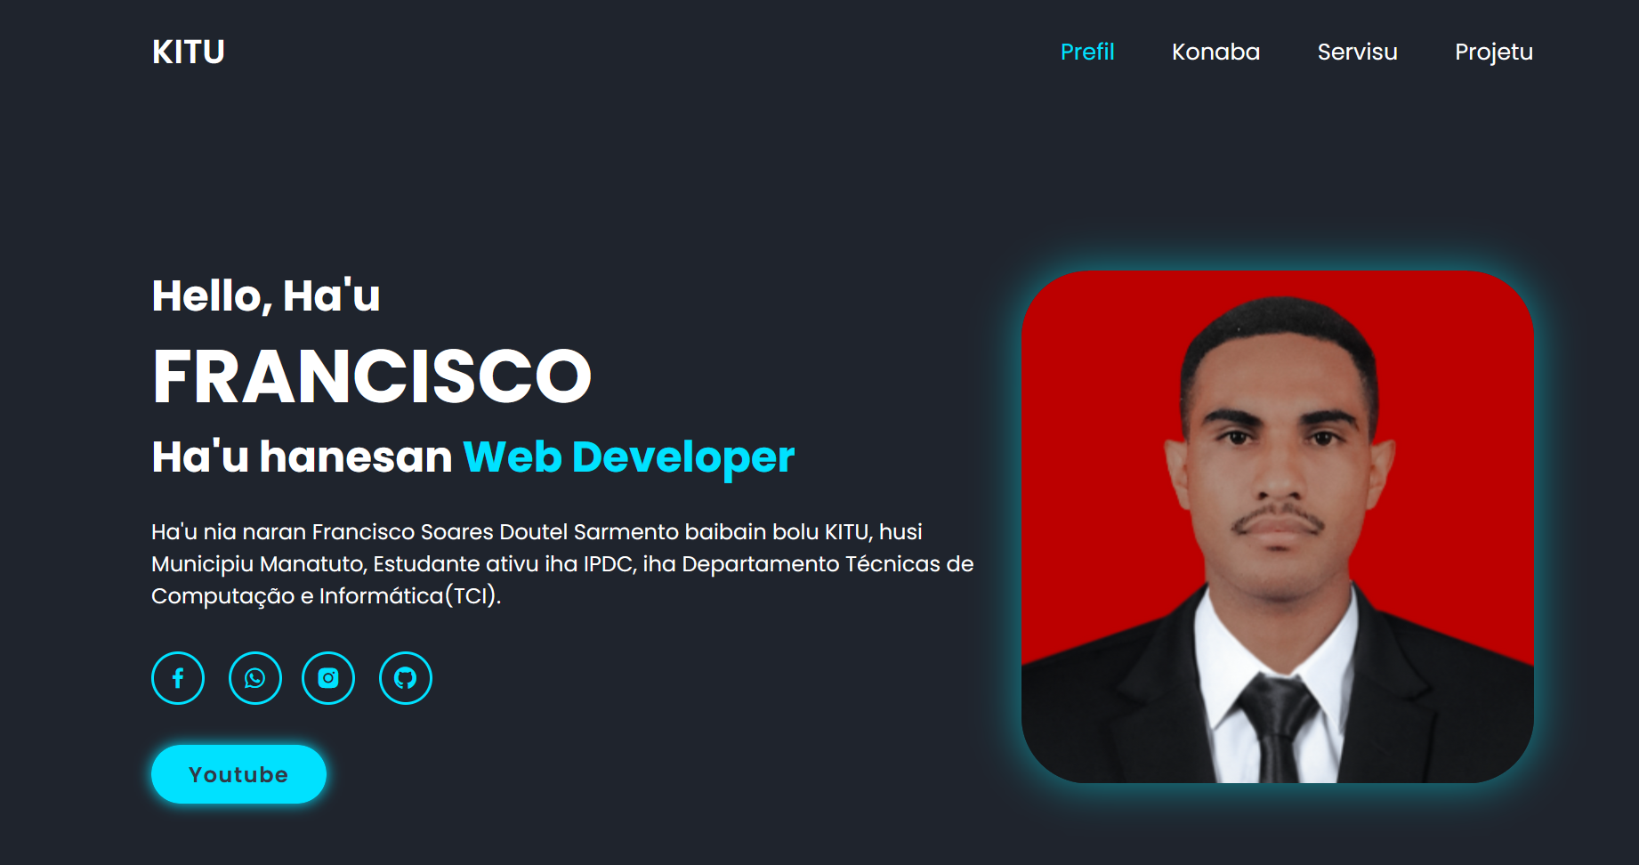Viewport: 1639px width, 865px height.
Task: Click the WhatsApp contact icon
Action: [x=255, y=678]
